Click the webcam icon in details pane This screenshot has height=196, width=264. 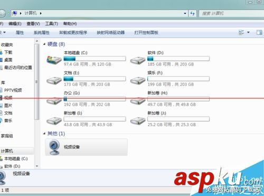point(3,178)
